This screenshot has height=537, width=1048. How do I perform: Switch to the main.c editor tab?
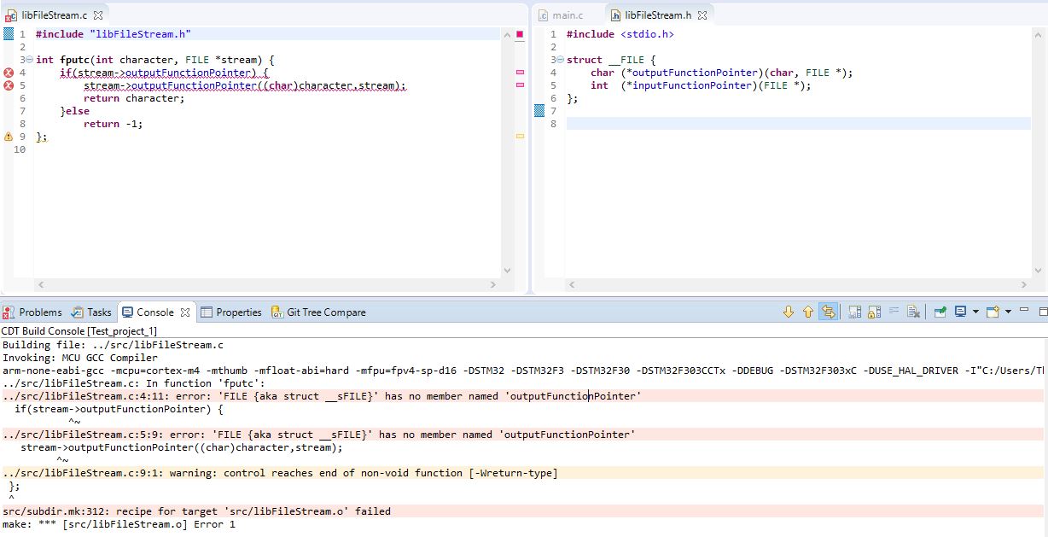click(x=567, y=15)
